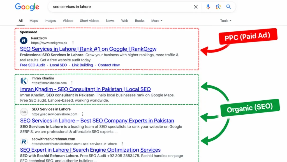
Task: Click RankGrow favicon in sponsored result
Action: point(24,40)
